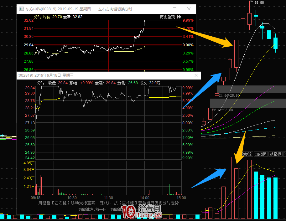Screen dimensions: 286x221
Task: Click the jump-to-start arrow icon beside 历史重现
Action: coord(179,17)
